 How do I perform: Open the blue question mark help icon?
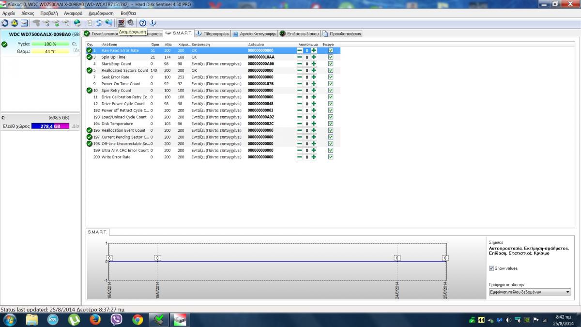[x=143, y=23]
